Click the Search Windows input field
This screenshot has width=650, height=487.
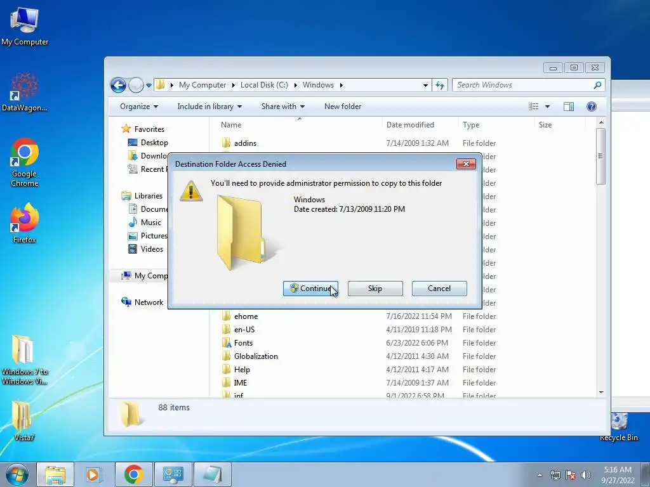tap(523, 85)
